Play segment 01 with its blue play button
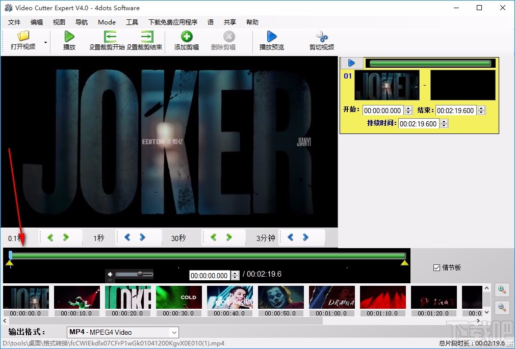Image resolution: width=515 pixels, height=349 pixels. point(351,63)
